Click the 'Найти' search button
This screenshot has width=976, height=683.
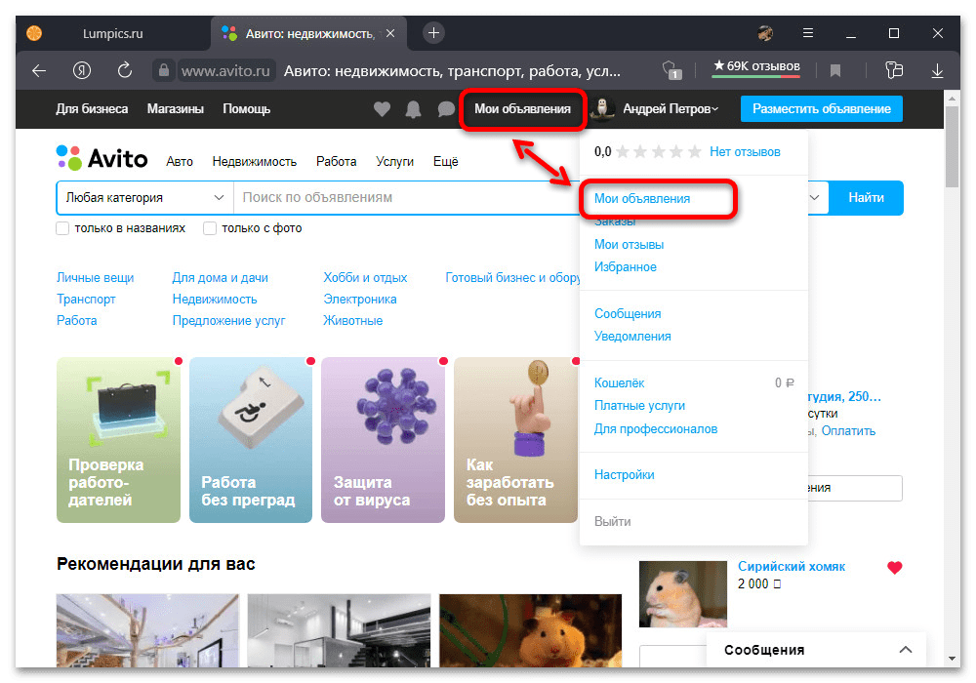866,197
